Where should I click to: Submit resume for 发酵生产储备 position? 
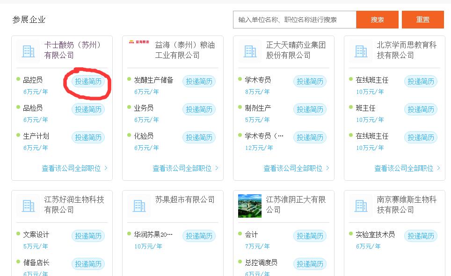click(x=199, y=81)
